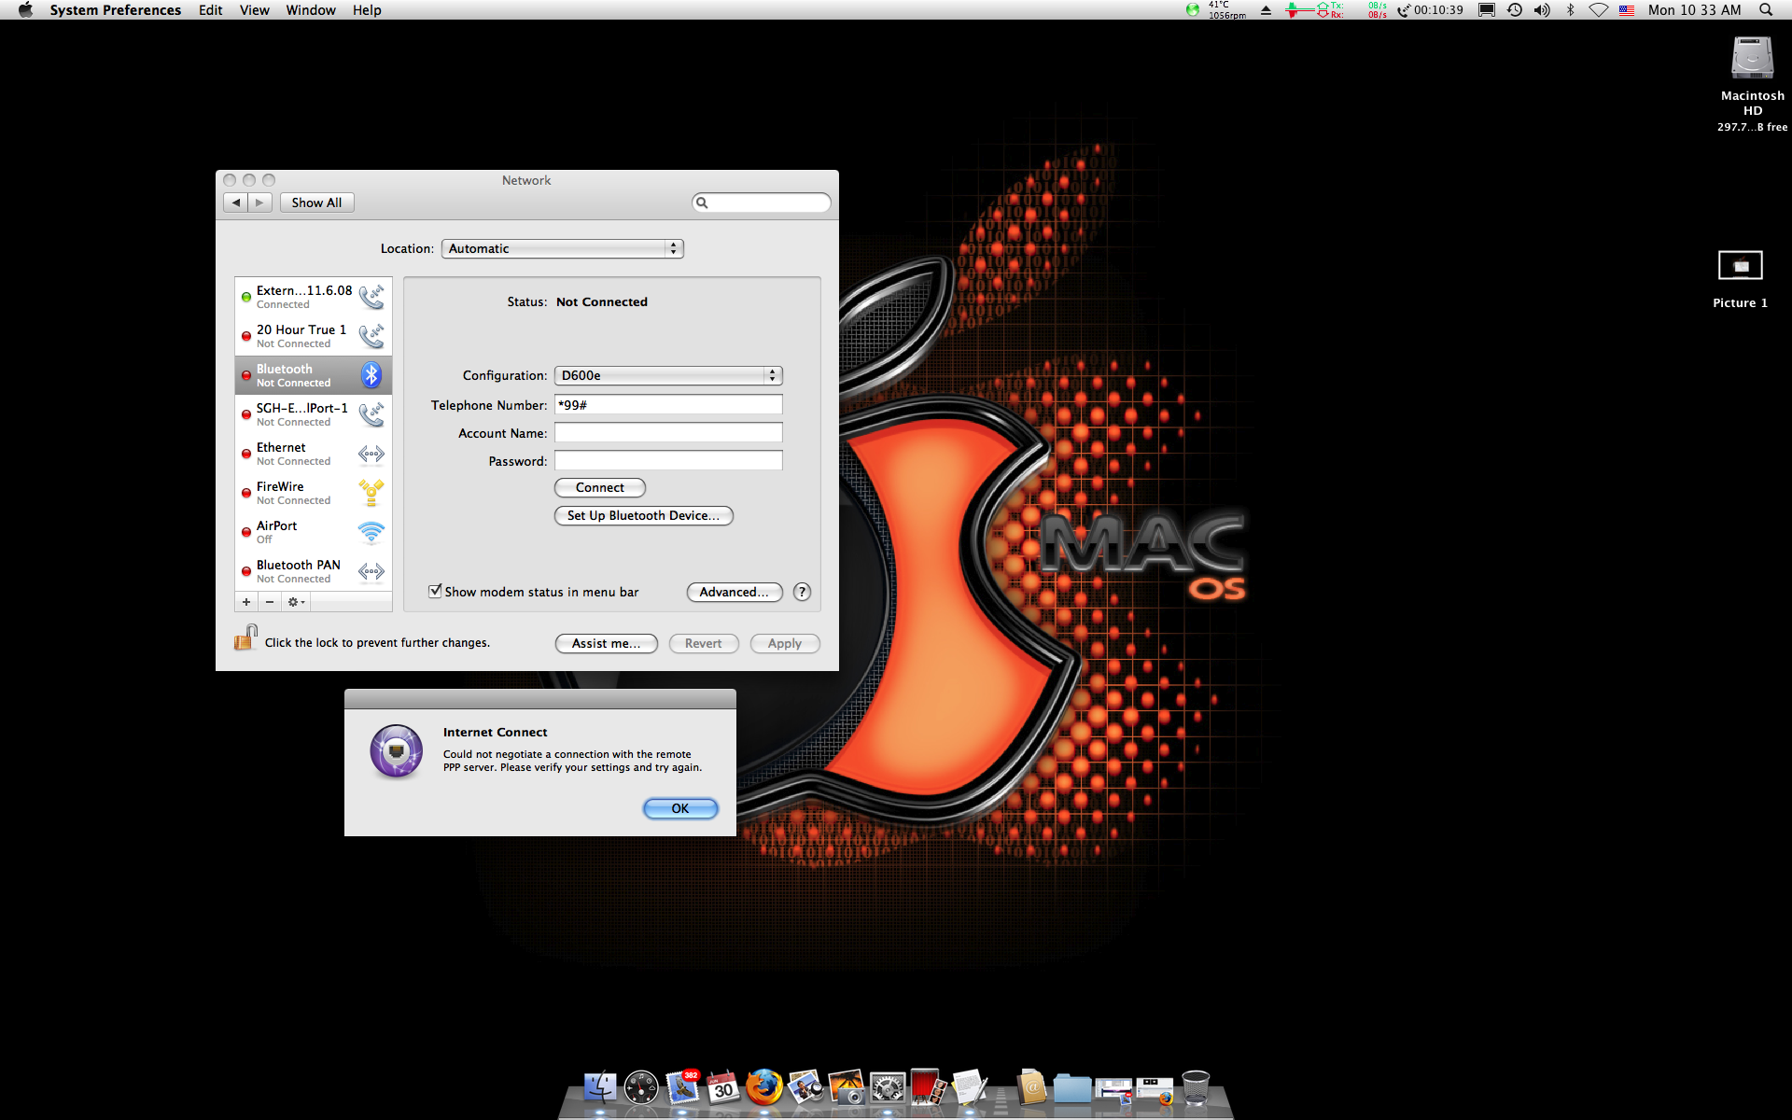Open the Edit menu in menu bar
This screenshot has height=1120, width=1792.
click(x=210, y=10)
